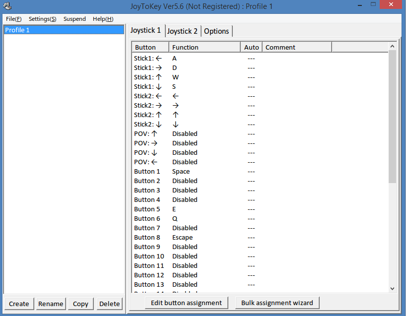Click Edit button assignment
Image resolution: width=406 pixels, height=316 pixels.
pos(187,303)
